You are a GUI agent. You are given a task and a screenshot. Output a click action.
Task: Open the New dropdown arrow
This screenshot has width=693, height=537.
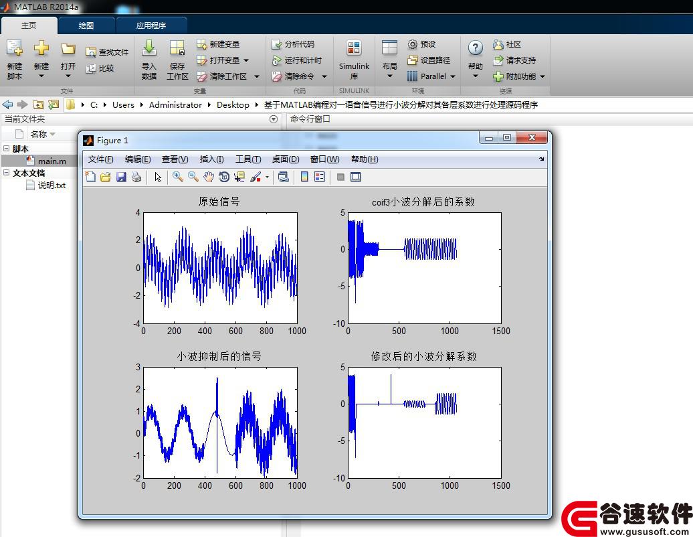(x=41, y=76)
